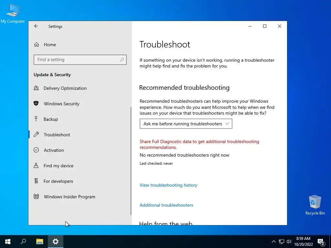Select the Recycle Bin desktop icon
The image size is (331, 248).
tap(315, 205)
